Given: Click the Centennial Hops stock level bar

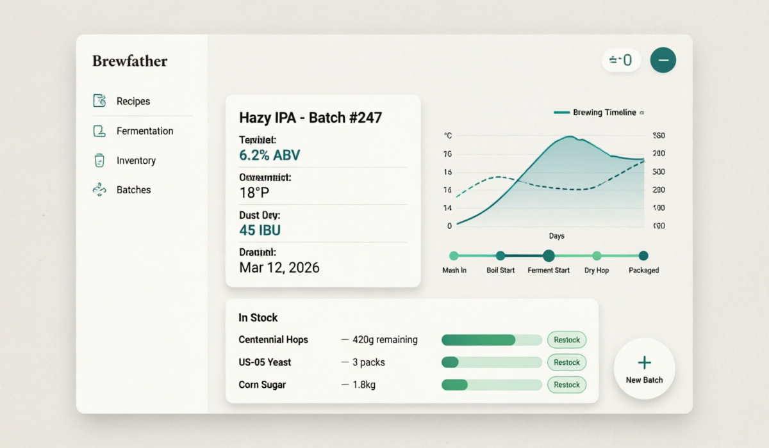Looking at the screenshot, I should pyautogui.click(x=492, y=340).
